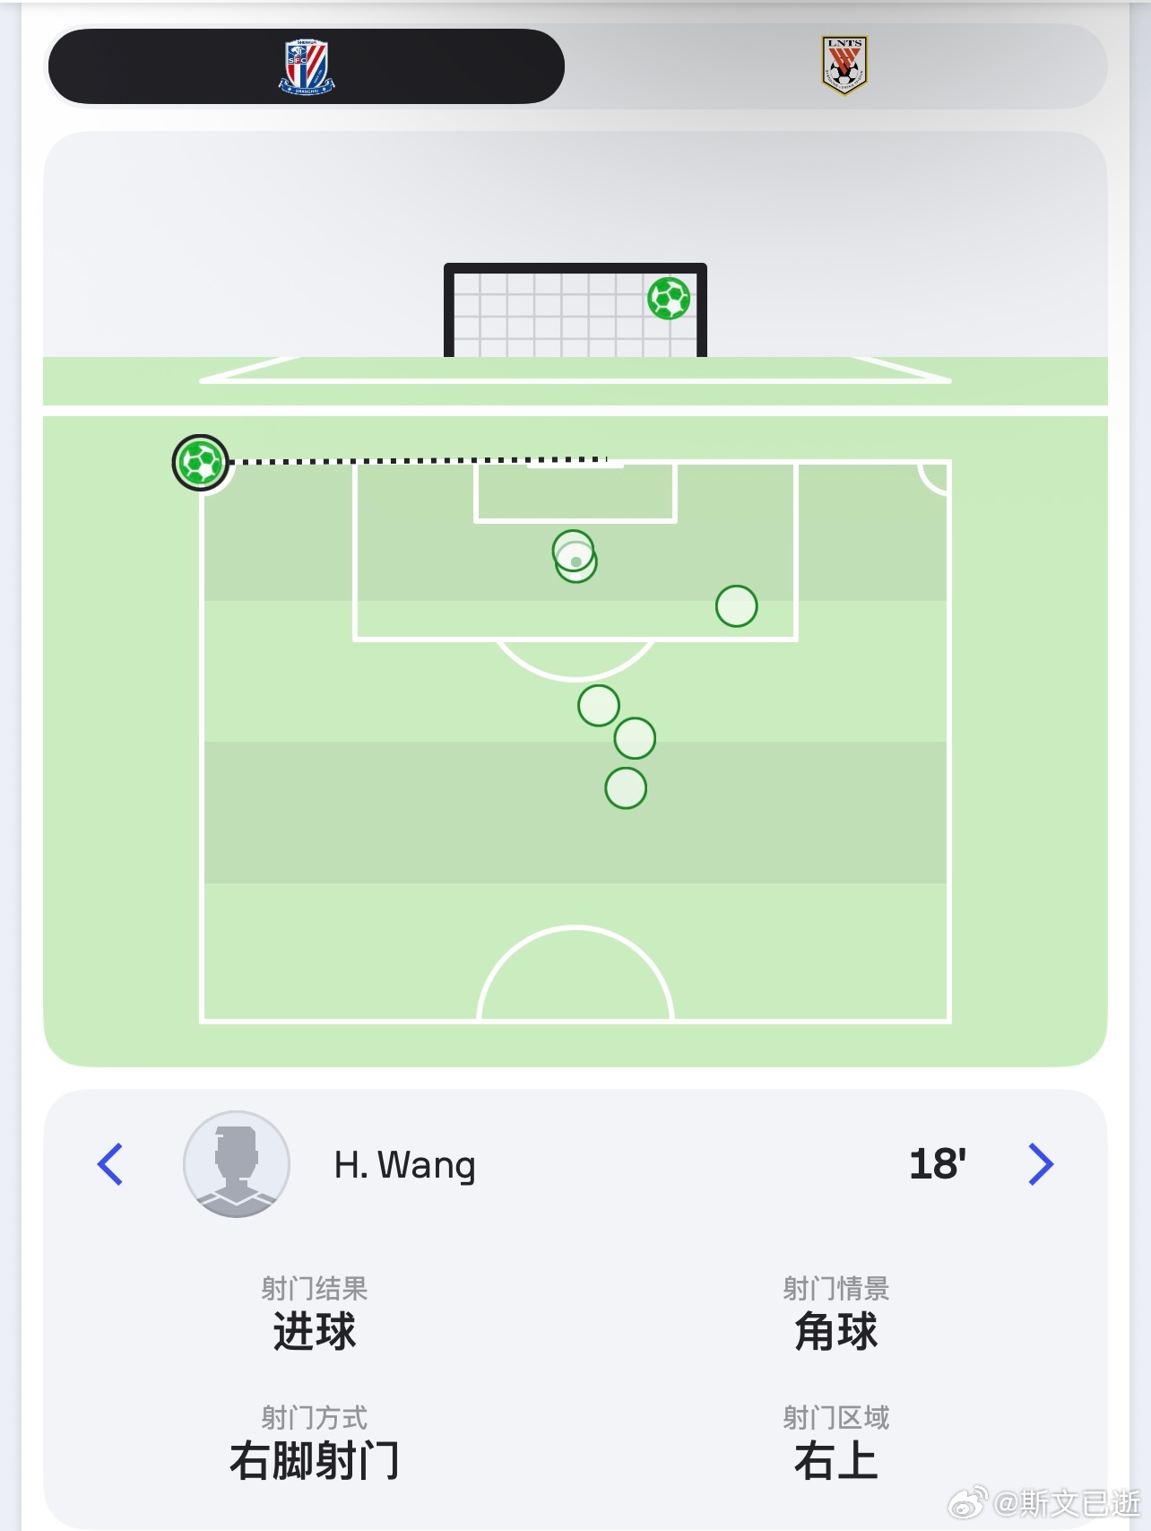Switch to the Shandong Taishan team tab
Image resolution: width=1151 pixels, height=1531 pixels.
[x=844, y=66]
